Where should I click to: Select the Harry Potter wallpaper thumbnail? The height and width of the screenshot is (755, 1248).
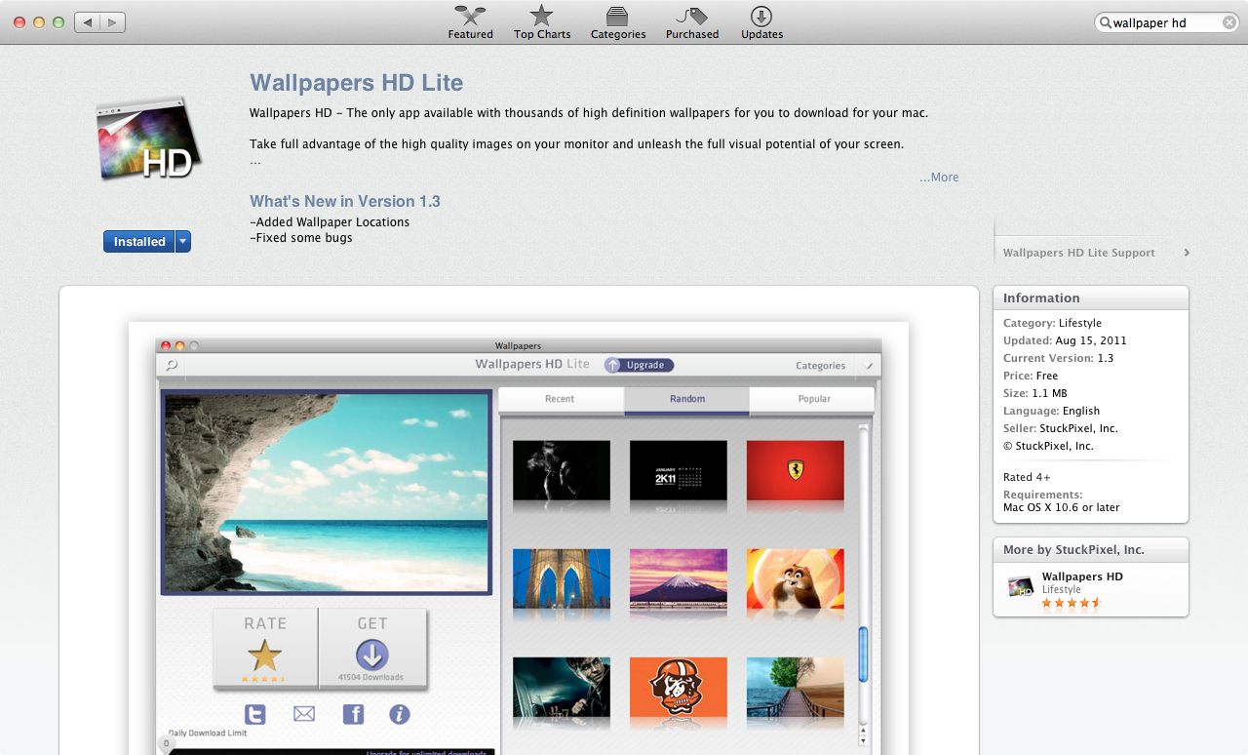[562, 688]
